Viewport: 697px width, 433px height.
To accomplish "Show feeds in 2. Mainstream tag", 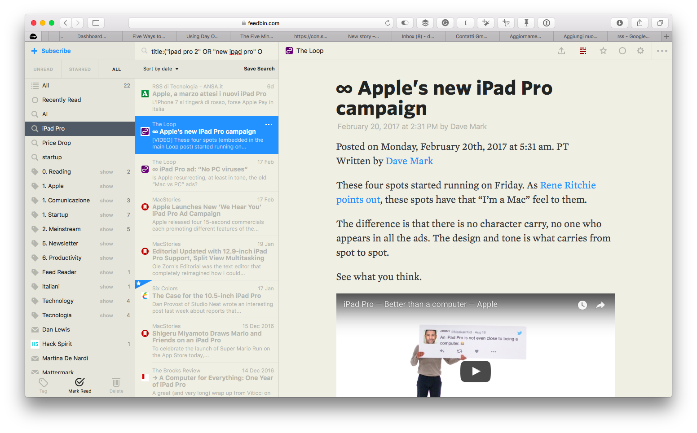I will (106, 229).
